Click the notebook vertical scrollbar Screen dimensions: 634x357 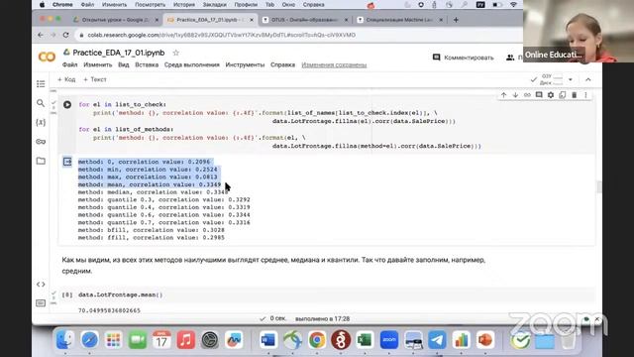coord(598,186)
